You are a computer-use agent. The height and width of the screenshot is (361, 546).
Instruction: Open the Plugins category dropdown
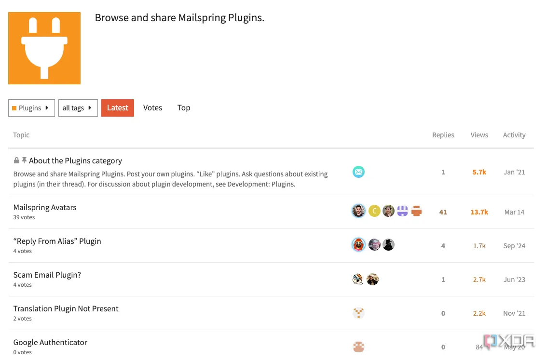pos(31,108)
